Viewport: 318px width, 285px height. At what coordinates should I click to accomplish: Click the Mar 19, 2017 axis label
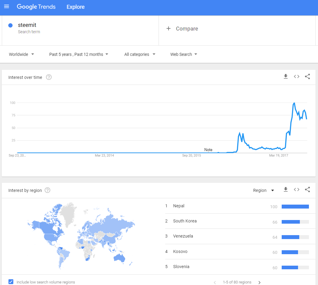point(278,155)
